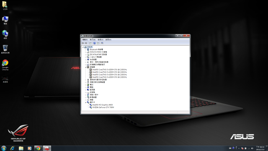Viewport: 268px width, 151px height.
Task: Click the keyboard category icon
Action: click(88, 100)
